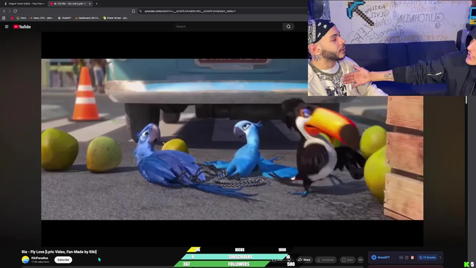476x268 pixels.
Task: Click the browser forward arrow
Action: 9,11
